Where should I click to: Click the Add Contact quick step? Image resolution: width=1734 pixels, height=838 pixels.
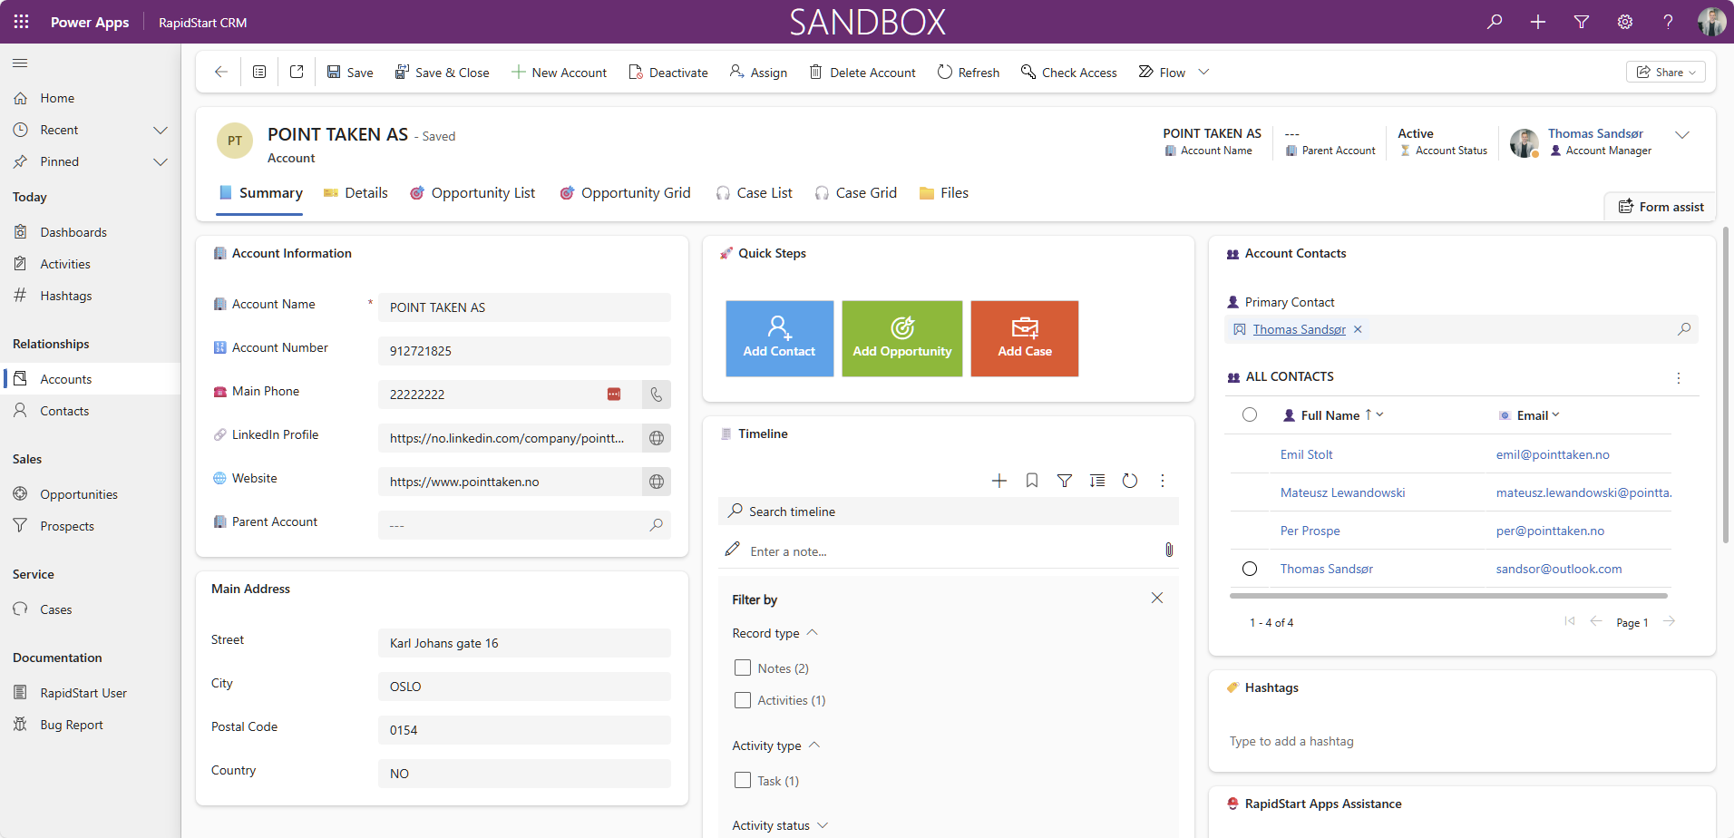[780, 338]
